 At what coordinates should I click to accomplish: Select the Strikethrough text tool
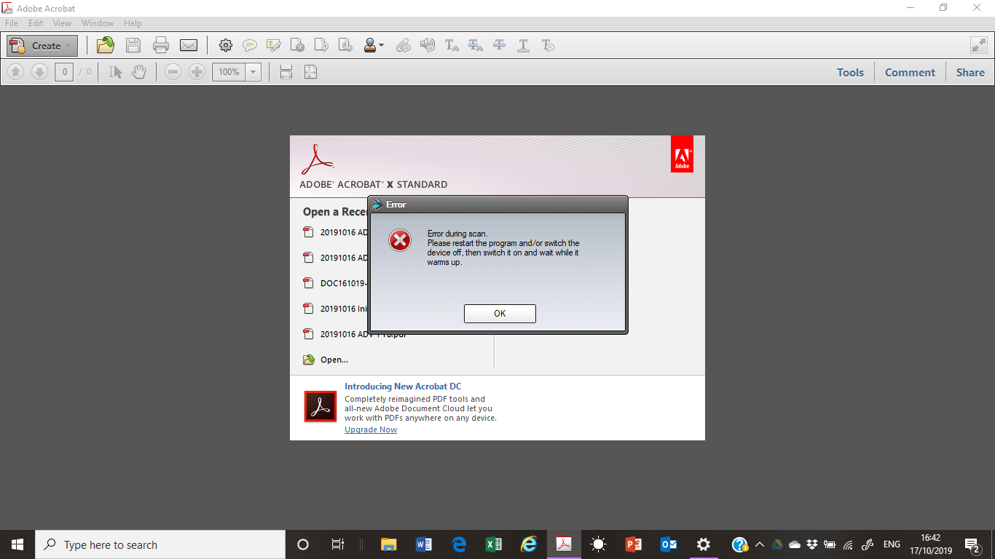(499, 45)
